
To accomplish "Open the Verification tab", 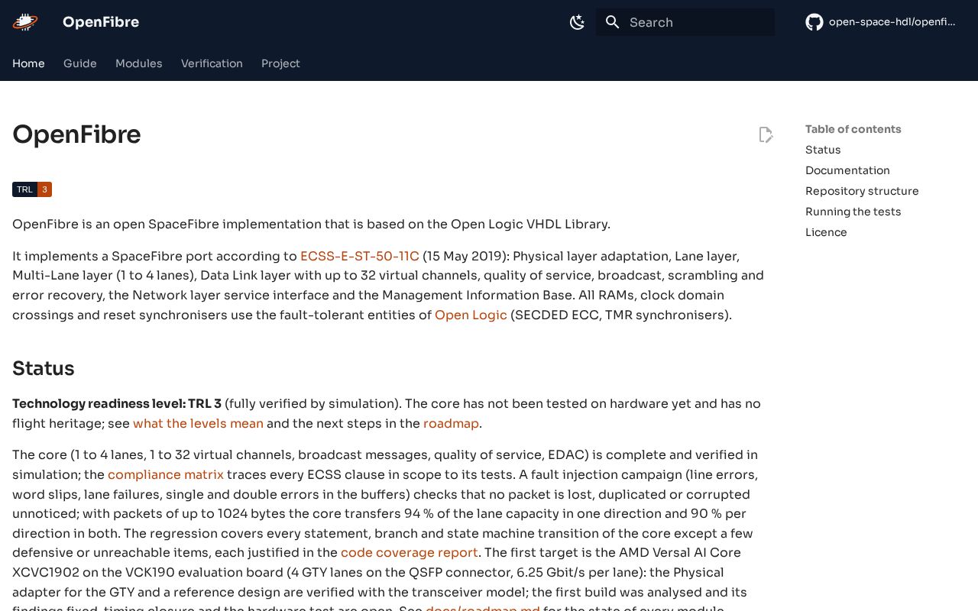I will pos(212,63).
